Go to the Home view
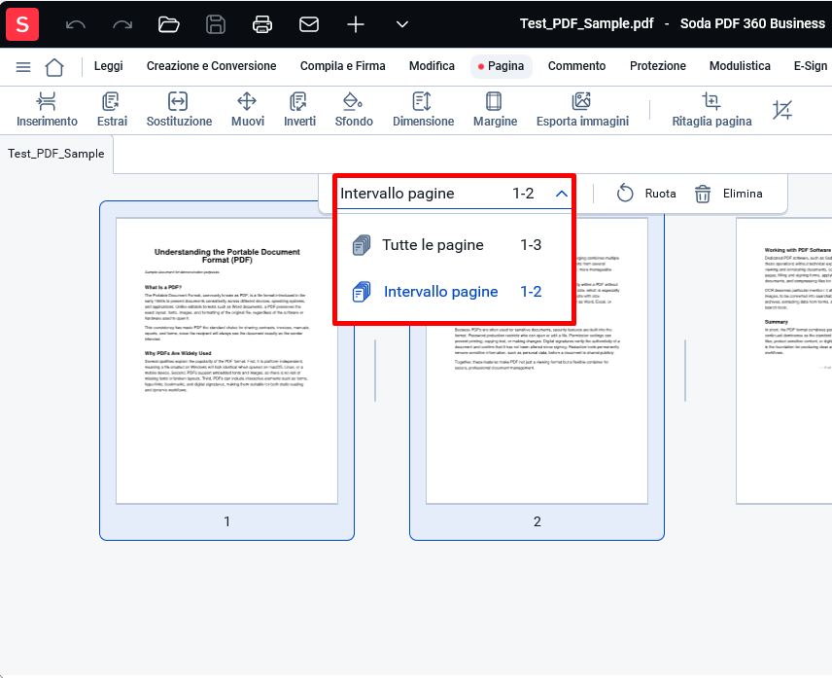 tap(54, 67)
